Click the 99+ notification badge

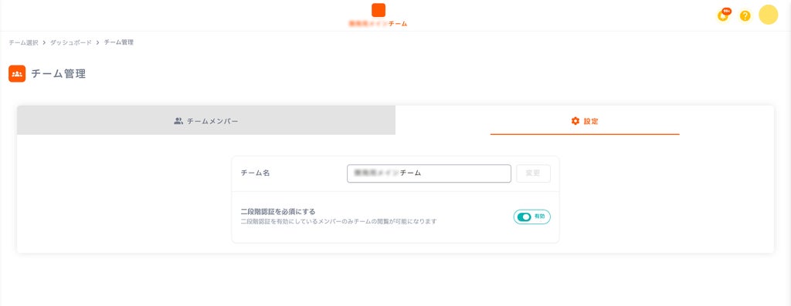coord(726,11)
